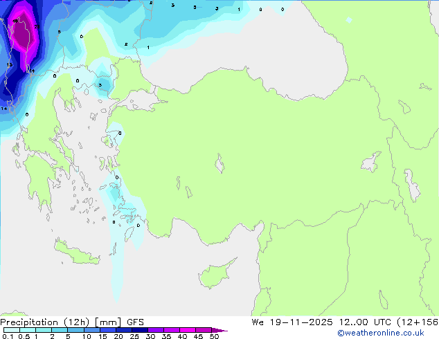This screenshot has height=339, width=439.
Task: Click the legend label "0.1"
Action: click(x=8, y=336)
